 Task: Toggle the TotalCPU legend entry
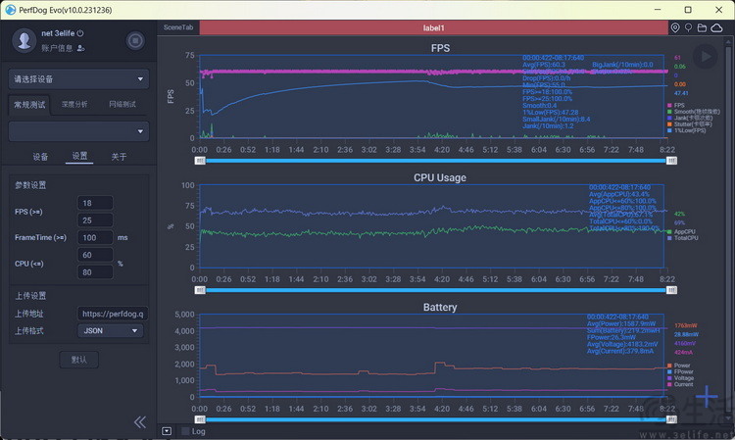pos(683,238)
